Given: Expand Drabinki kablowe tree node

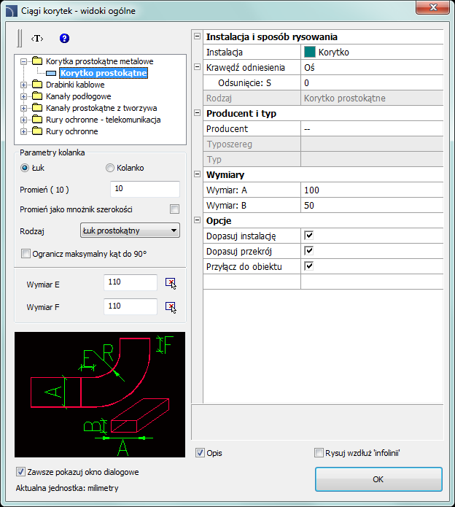Looking at the screenshot, I should click(23, 85).
